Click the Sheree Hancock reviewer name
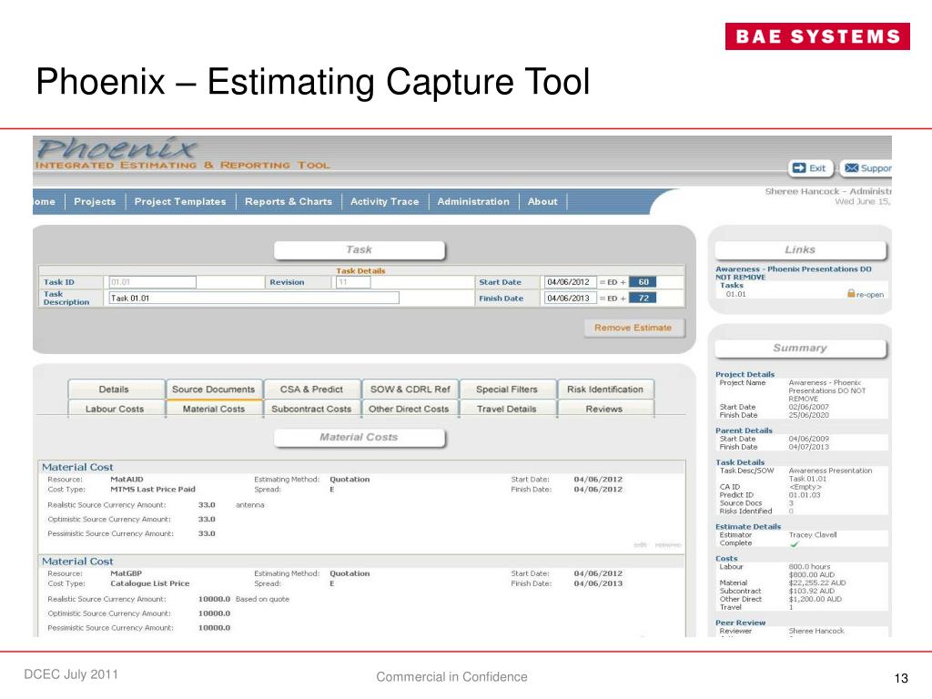The height and width of the screenshot is (699, 932). click(816, 632)
